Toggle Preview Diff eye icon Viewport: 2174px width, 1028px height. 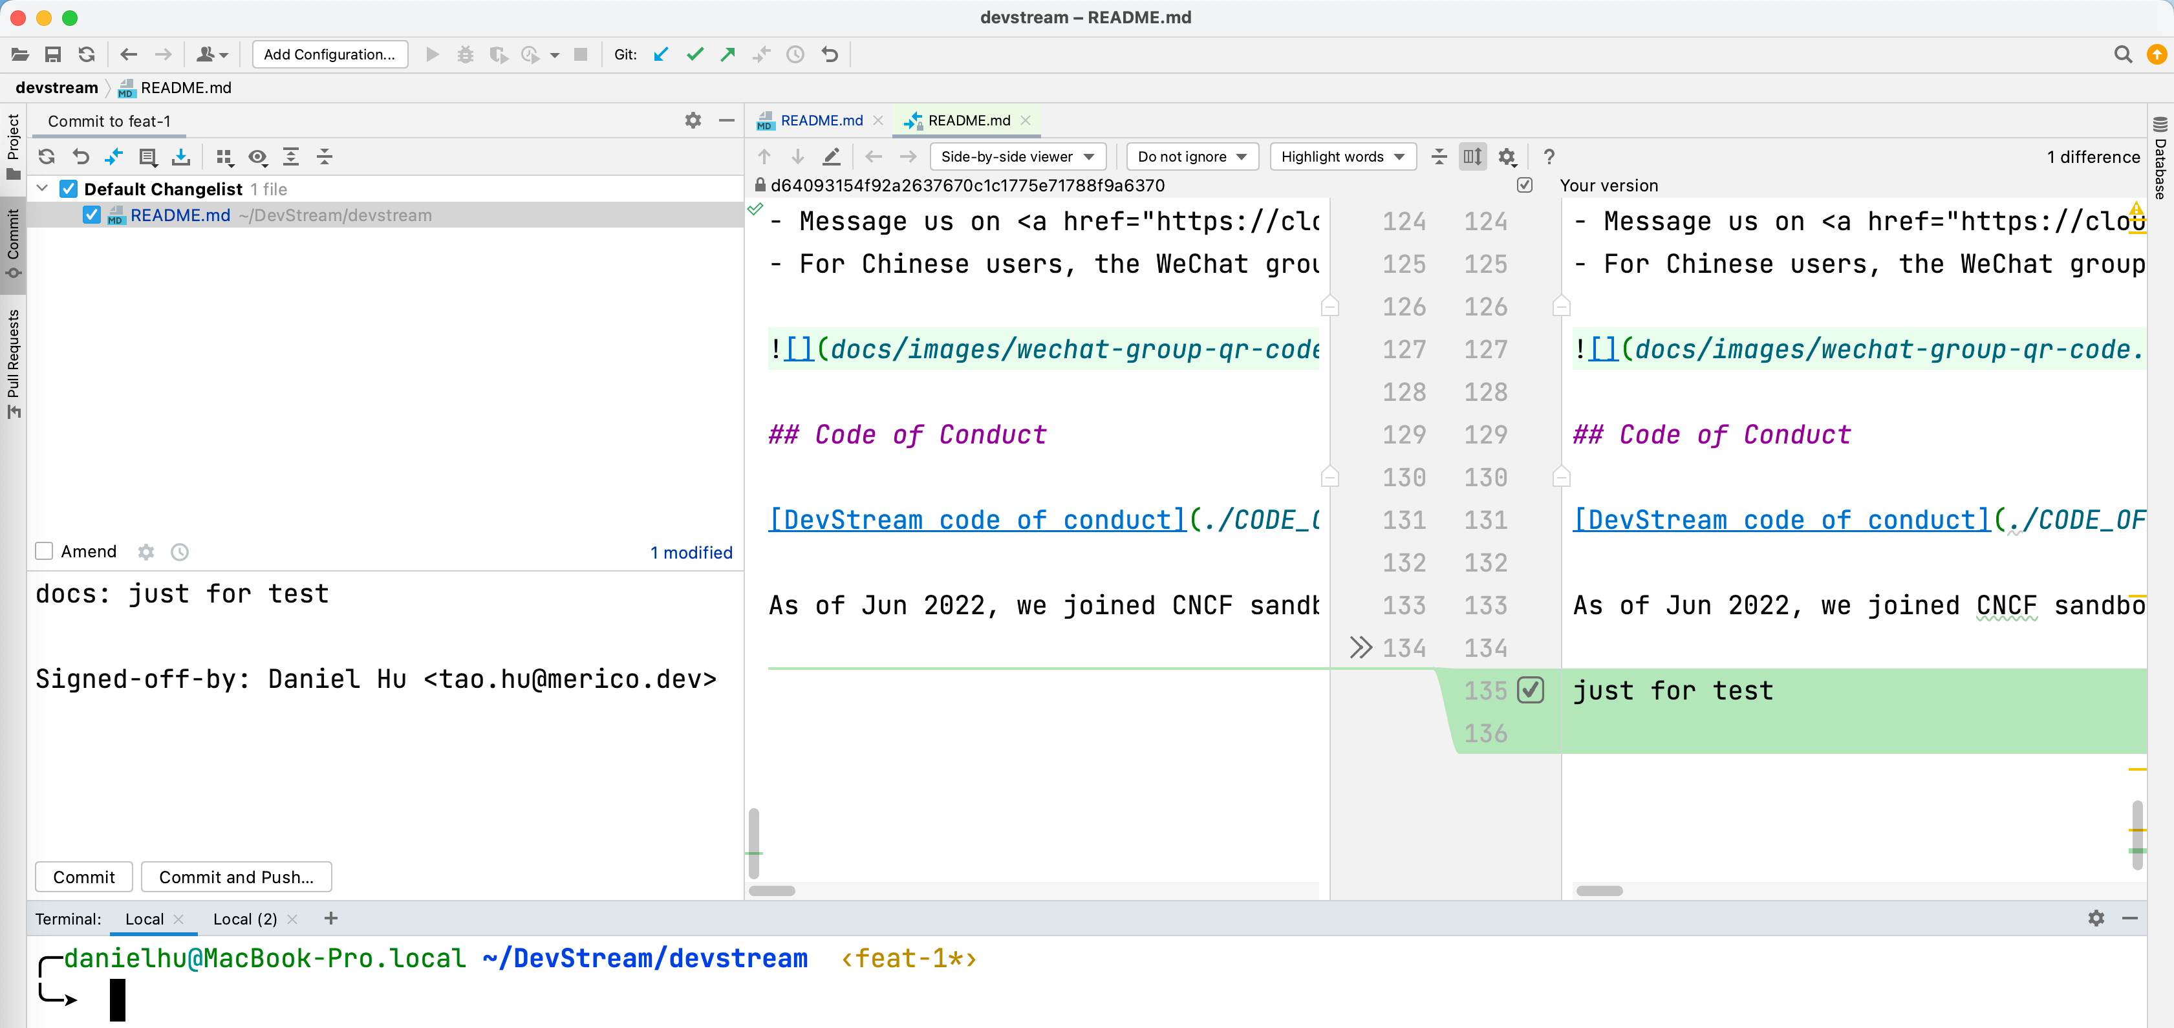point(257,157)
